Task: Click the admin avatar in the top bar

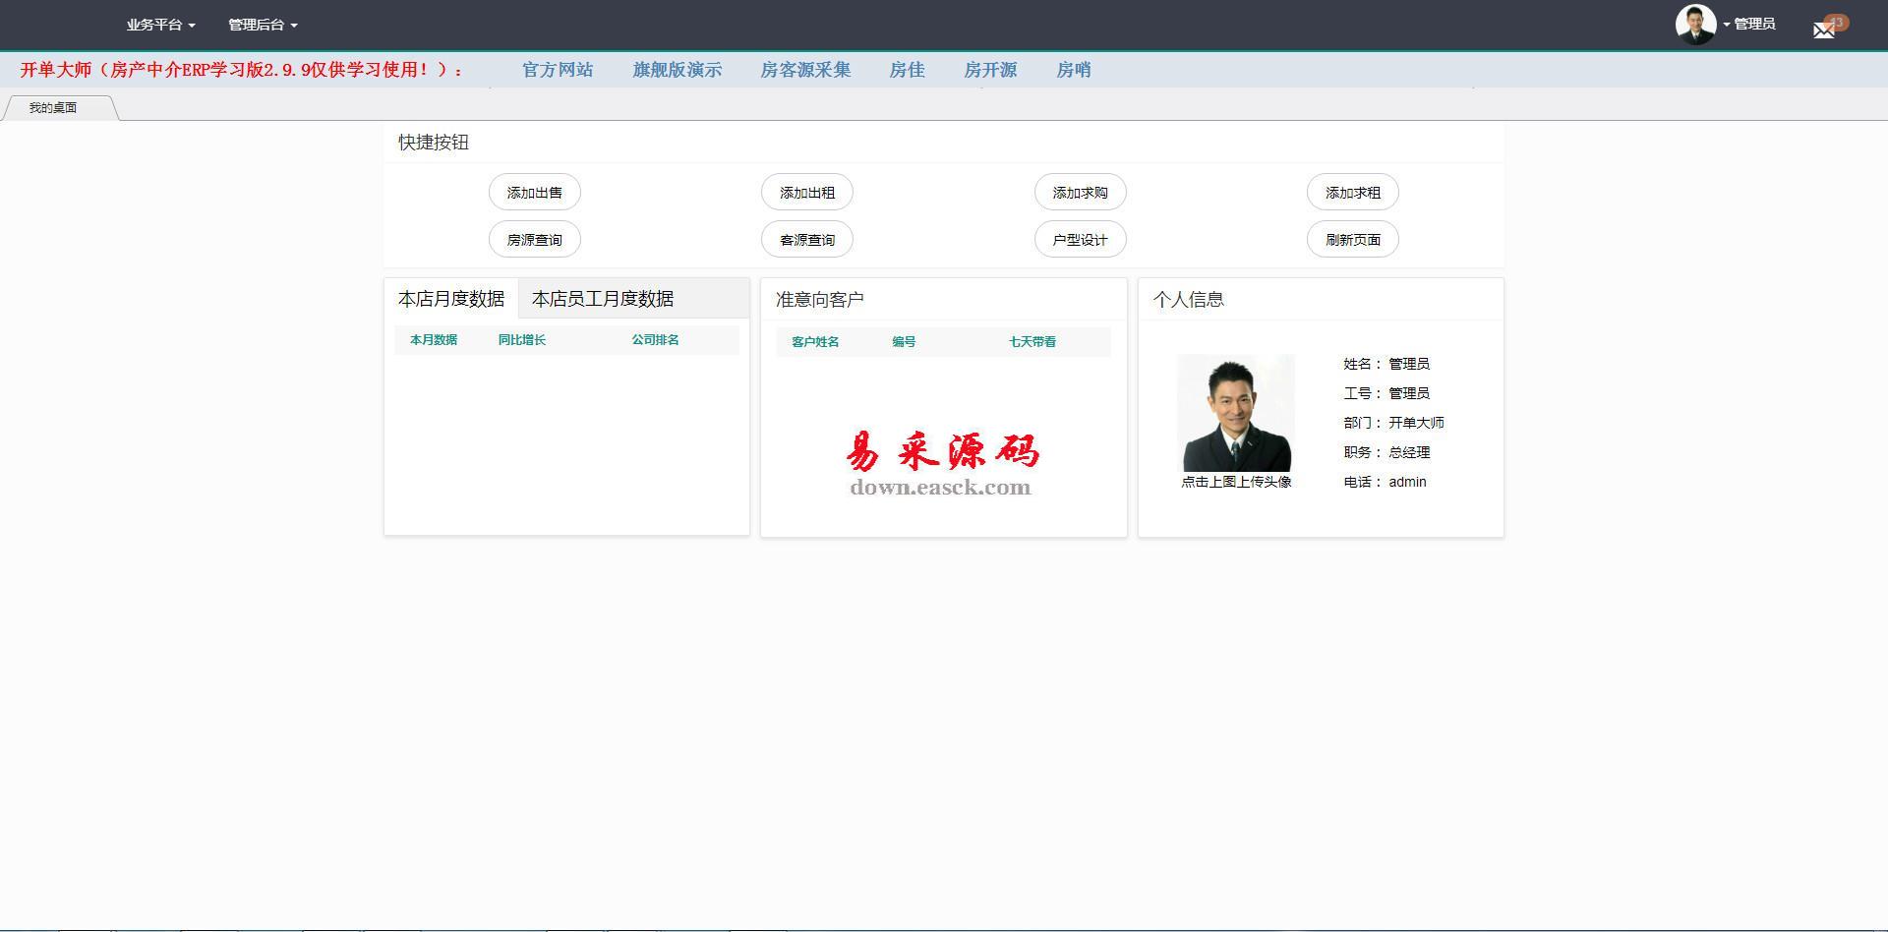Action: (1695, 25)
